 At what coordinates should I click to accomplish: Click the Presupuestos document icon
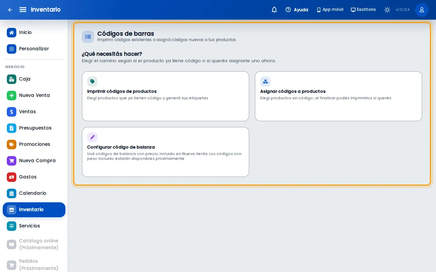(12, 128)
